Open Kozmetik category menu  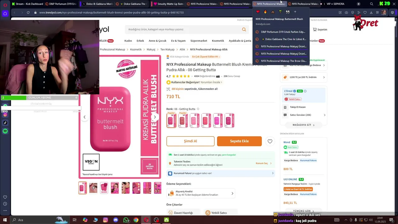218,41
